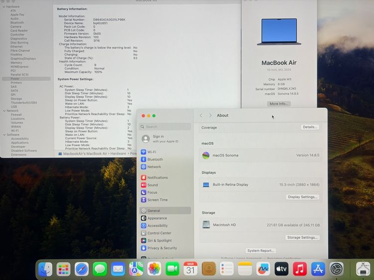Open Music app in the Dock
374x280 pixels.
point(300,269)
